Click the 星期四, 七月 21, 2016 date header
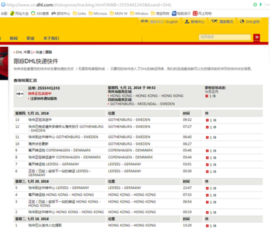The width and height of the screenshot is (271, 229). point(32,113)
